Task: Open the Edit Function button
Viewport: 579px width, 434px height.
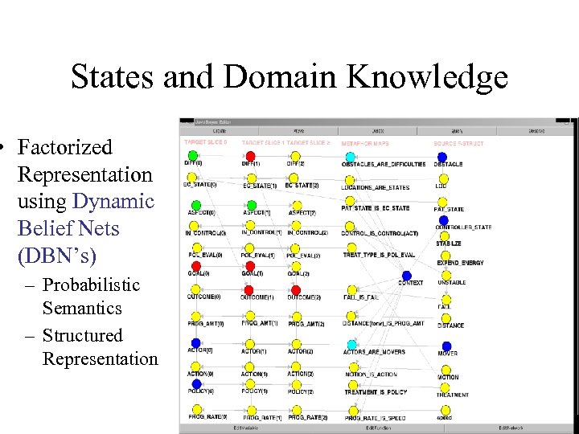Action: 378,428
